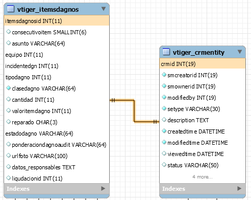Select the itemsdagnosid primary key row
The image size is (251, 200).
tap(57, 21)
